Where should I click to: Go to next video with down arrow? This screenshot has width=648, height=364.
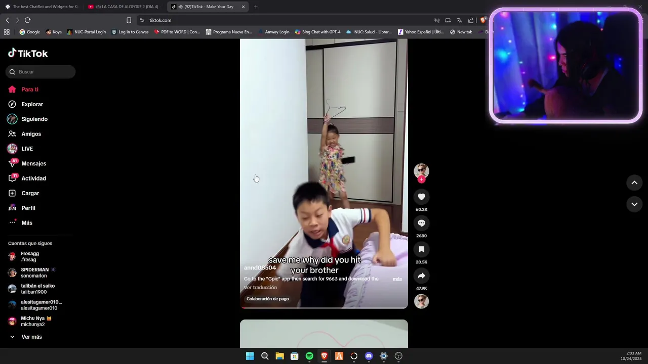pyautogui.click(x=634, y=204)
